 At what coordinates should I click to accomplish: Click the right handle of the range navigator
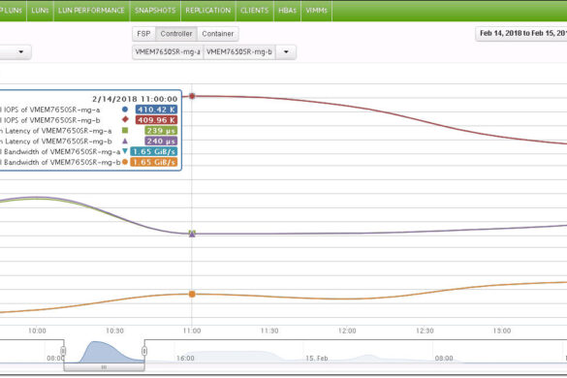pyautogui.click(x=144, y=351)
